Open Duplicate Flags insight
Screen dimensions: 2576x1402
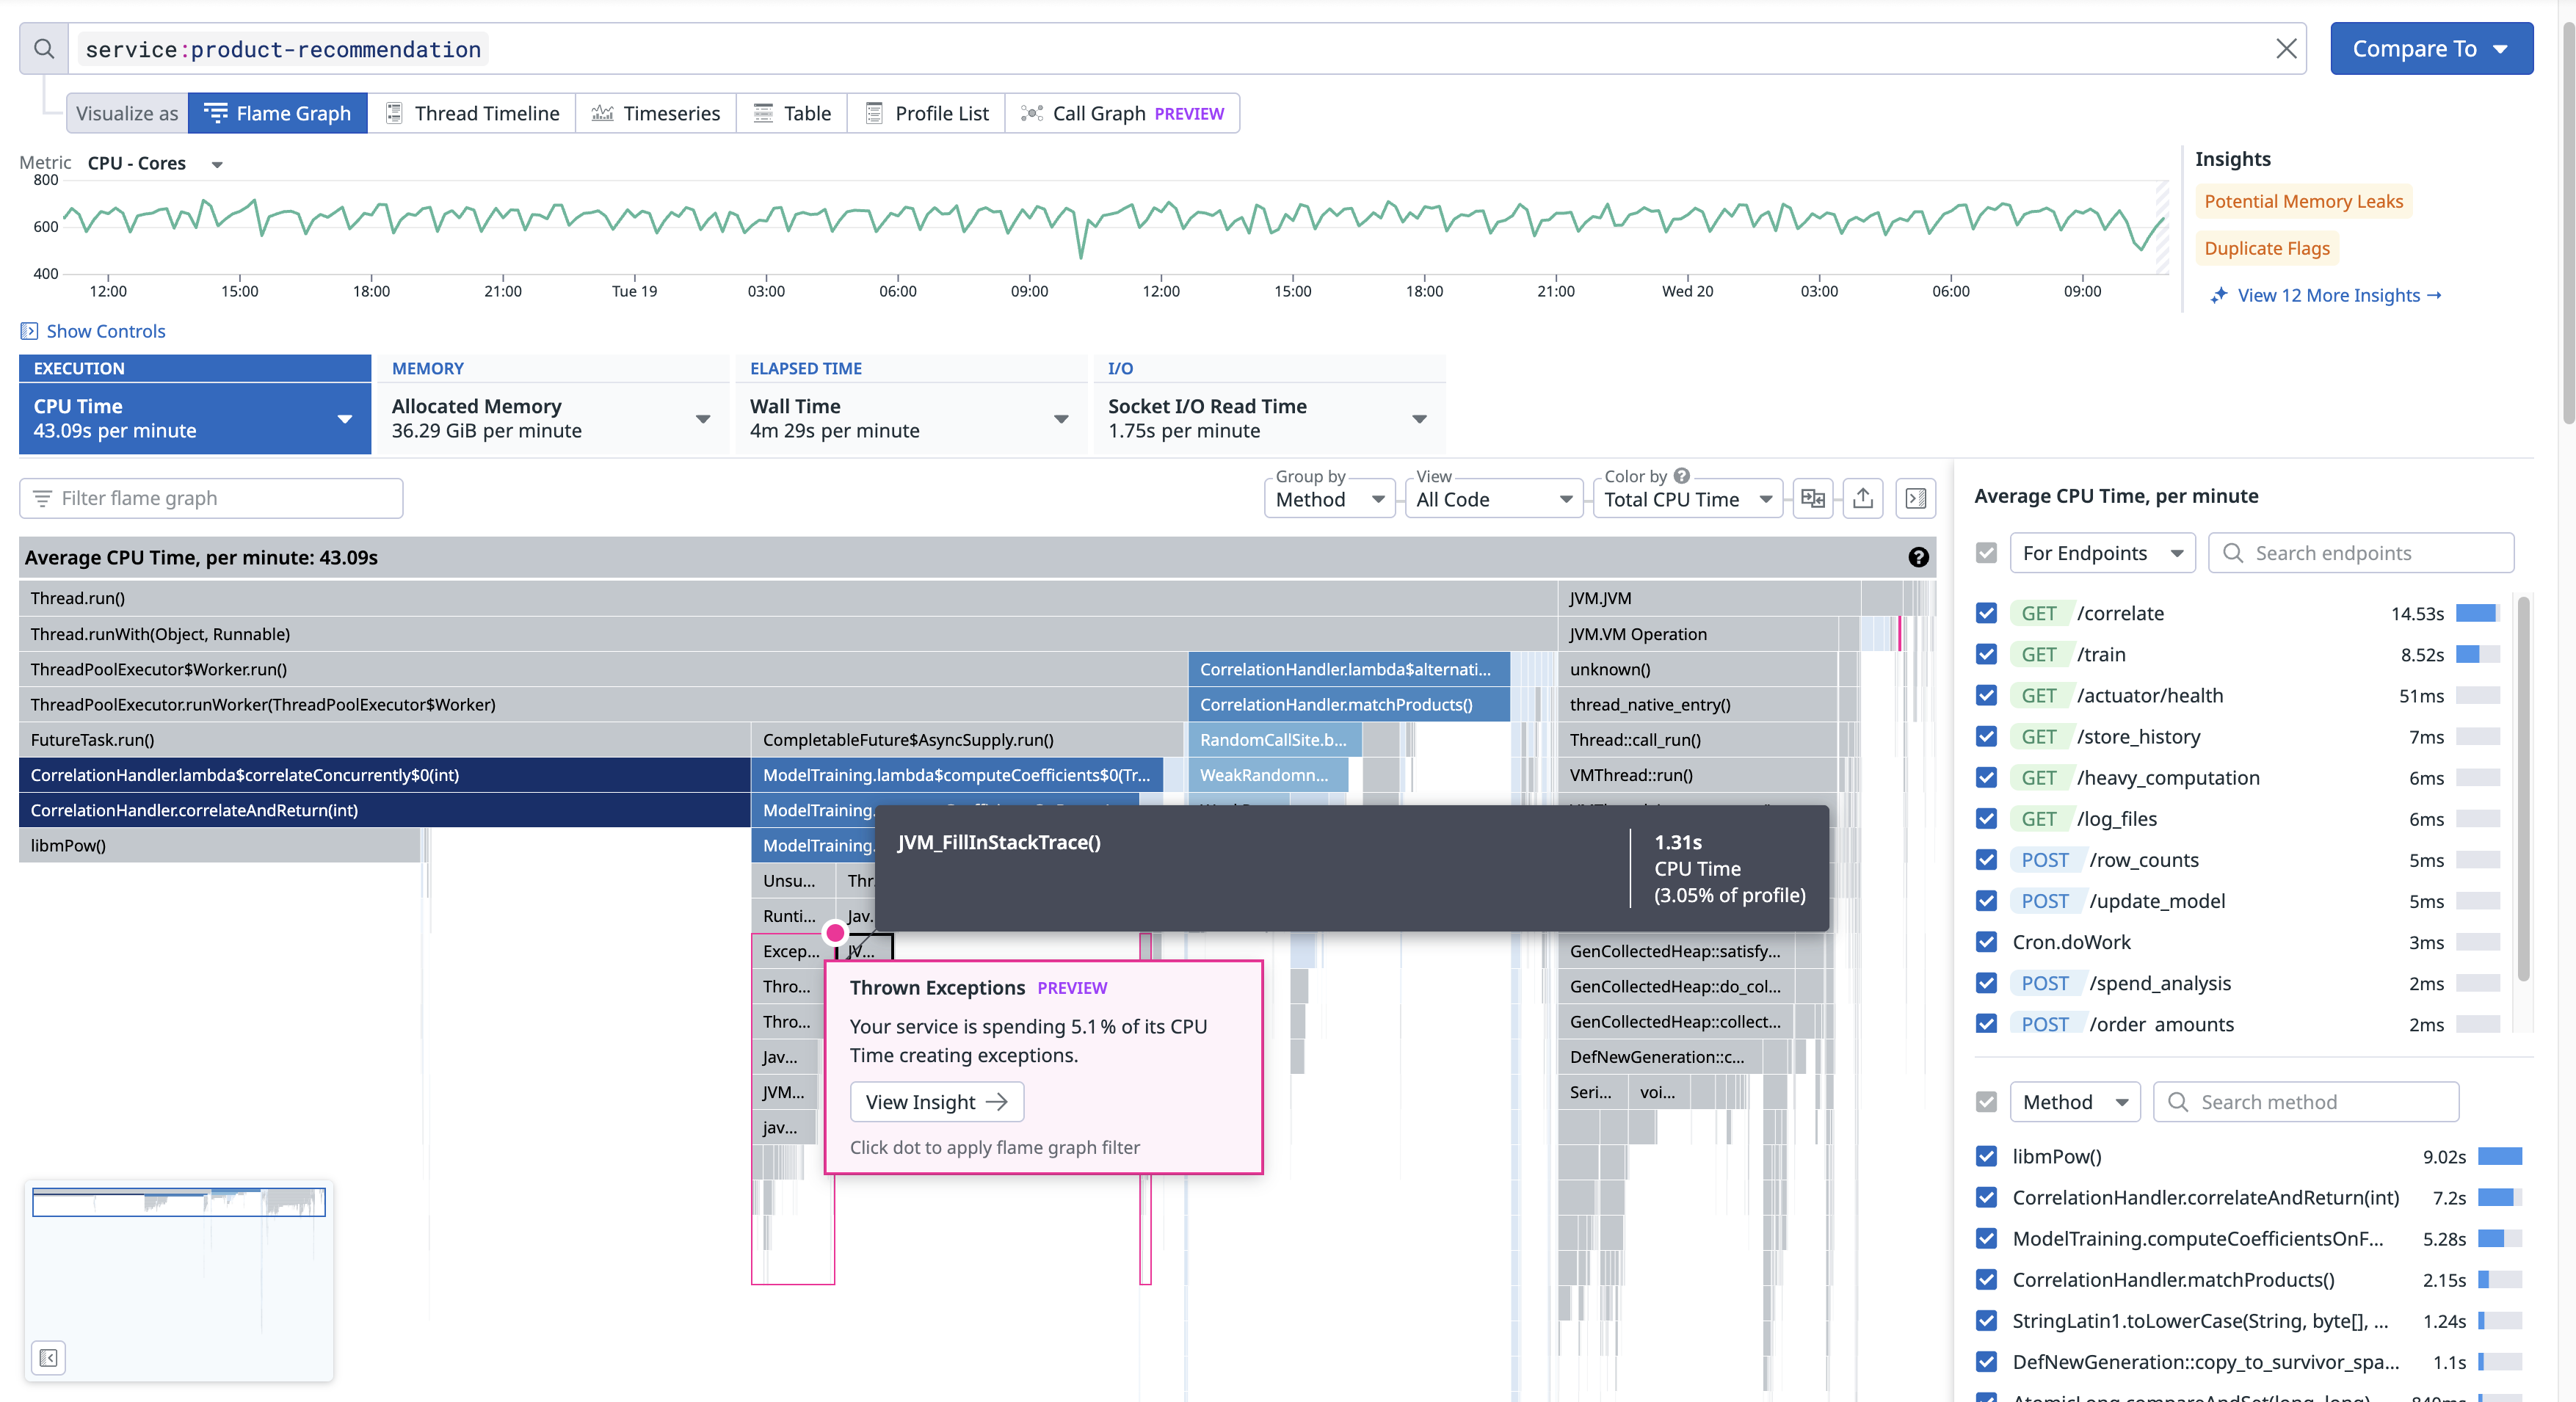click(2266, 248)
